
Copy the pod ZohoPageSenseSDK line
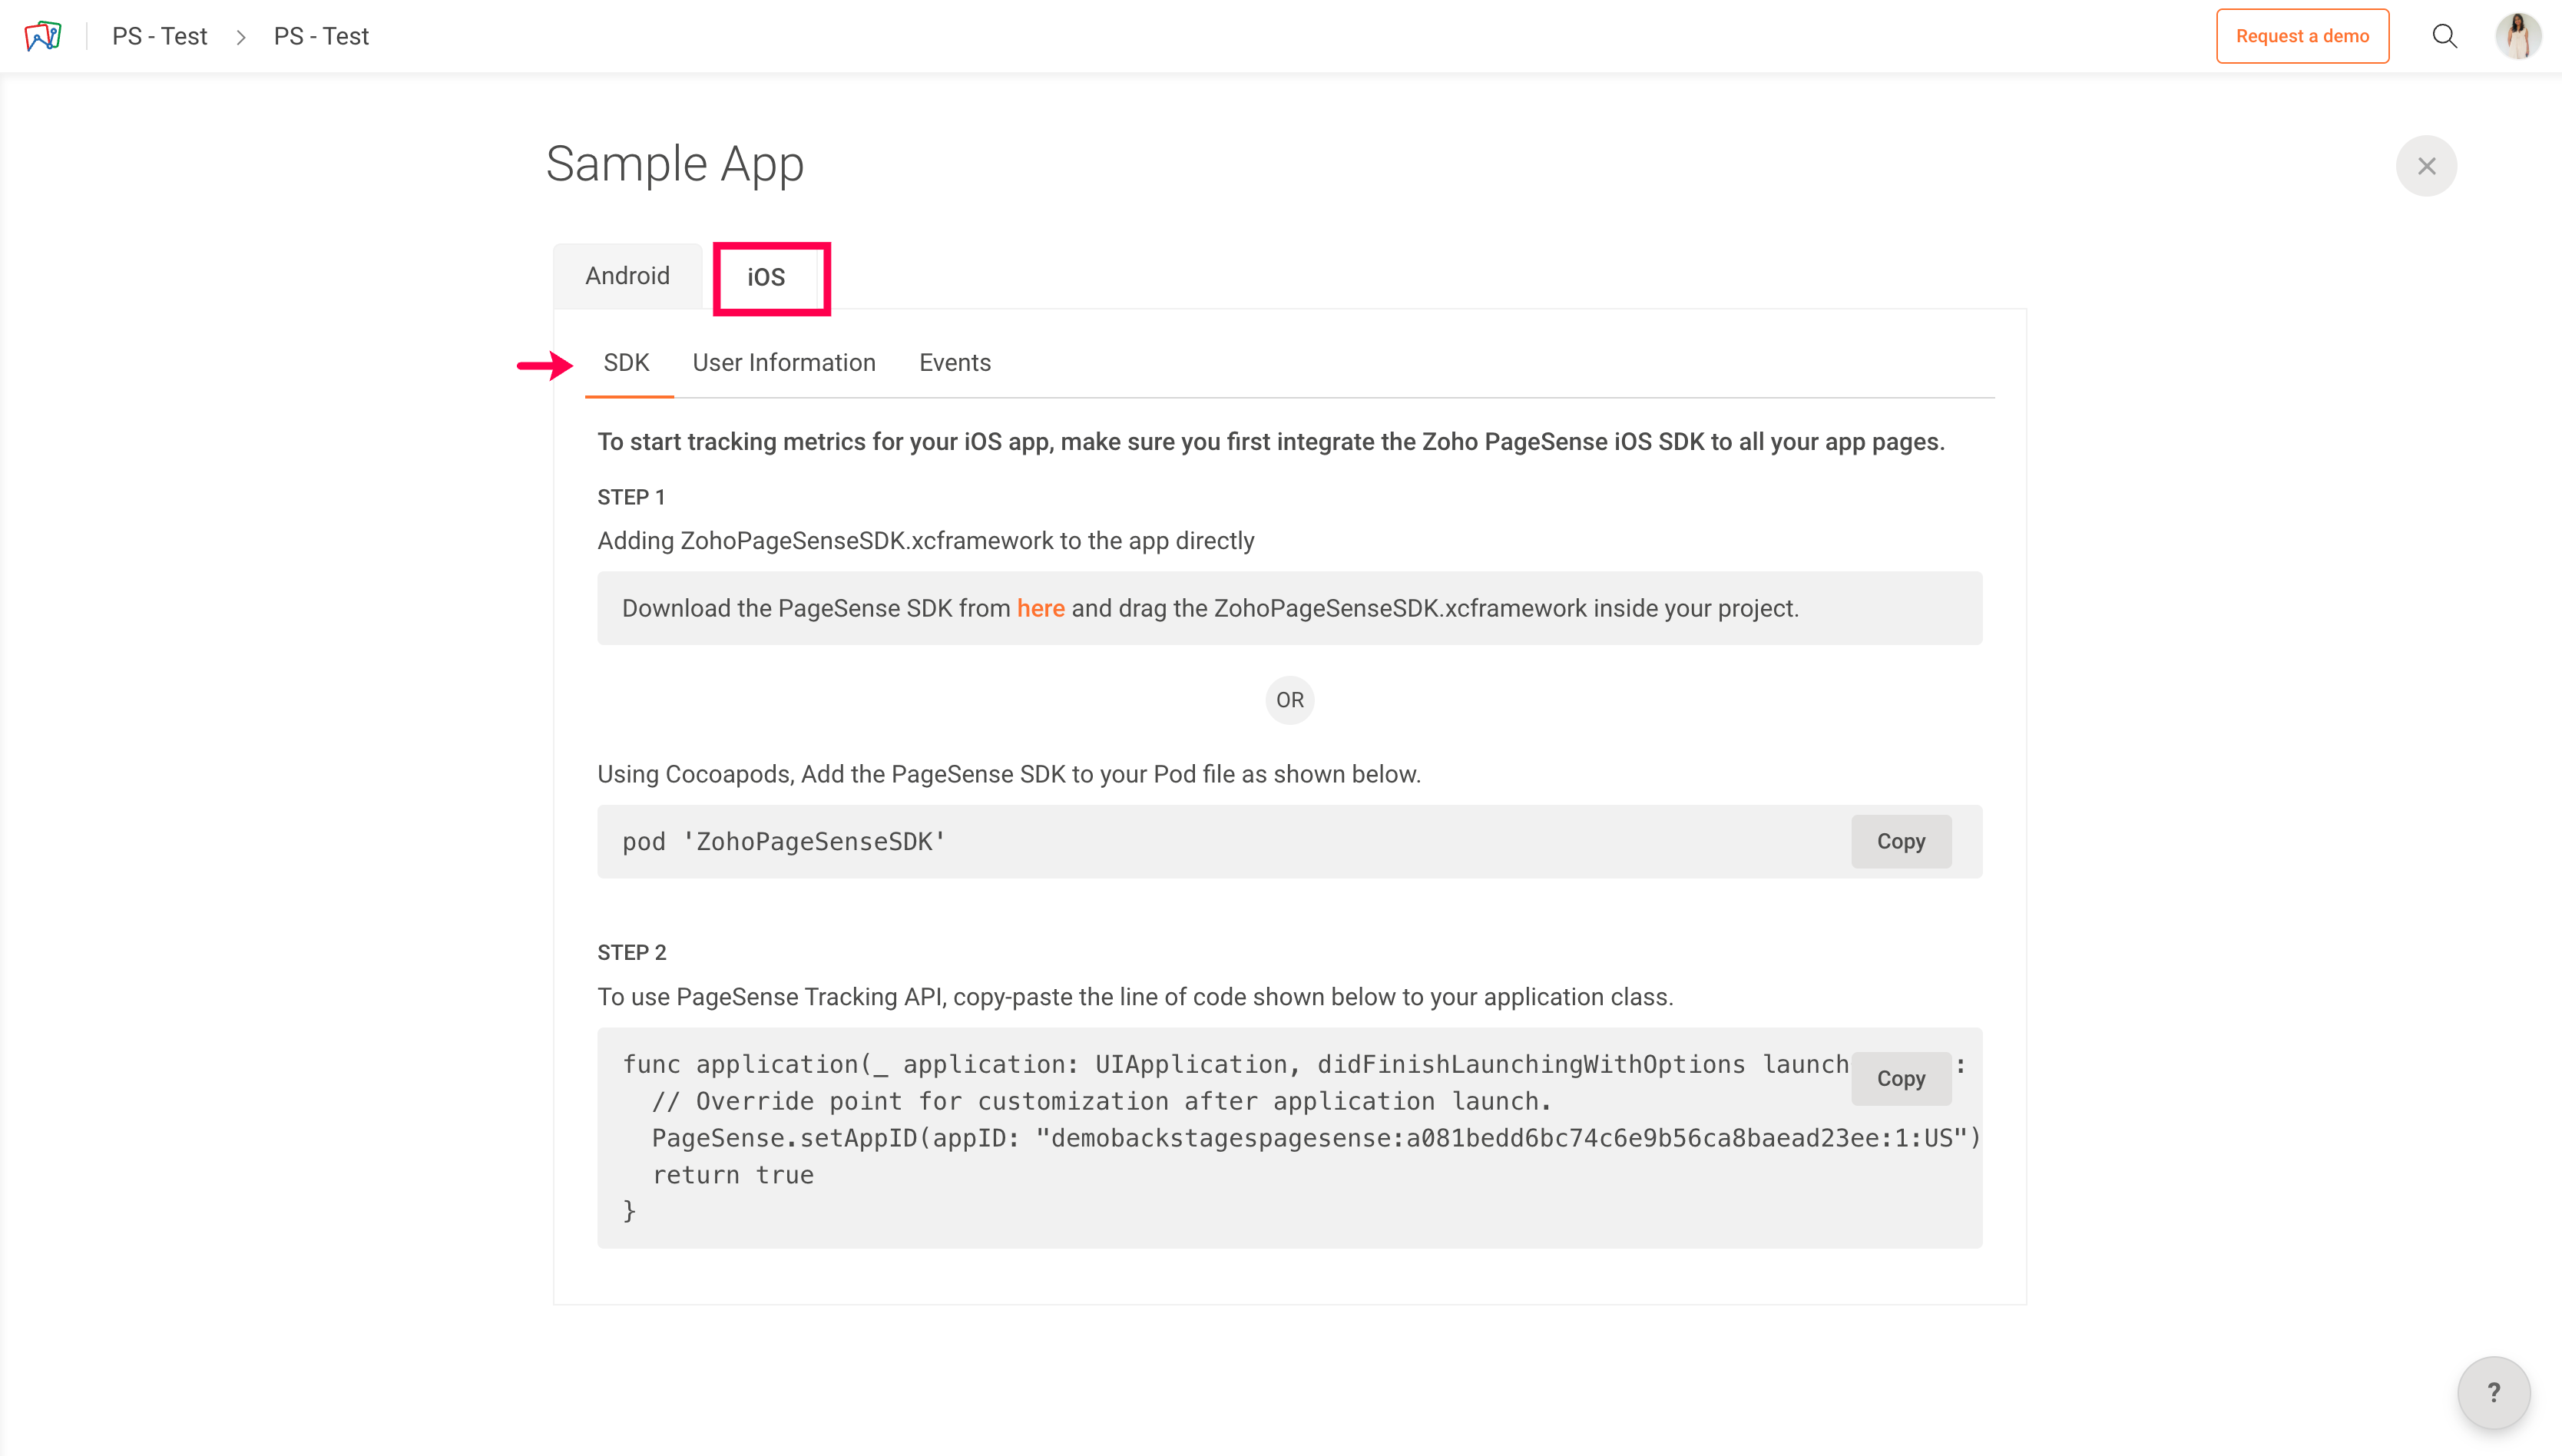(x=1900, y=841)
